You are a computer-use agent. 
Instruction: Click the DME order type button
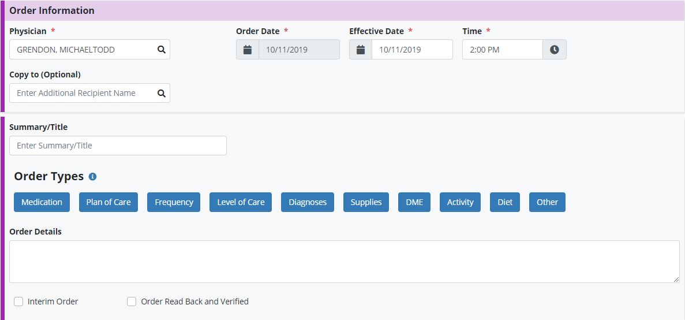(414, 202)
